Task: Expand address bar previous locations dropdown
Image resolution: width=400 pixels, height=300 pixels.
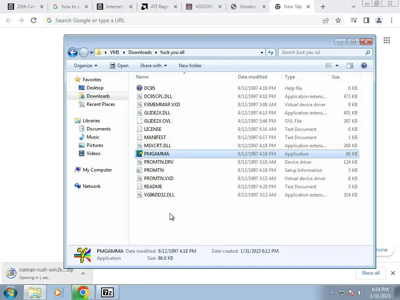Action: (x=262, y=53)
